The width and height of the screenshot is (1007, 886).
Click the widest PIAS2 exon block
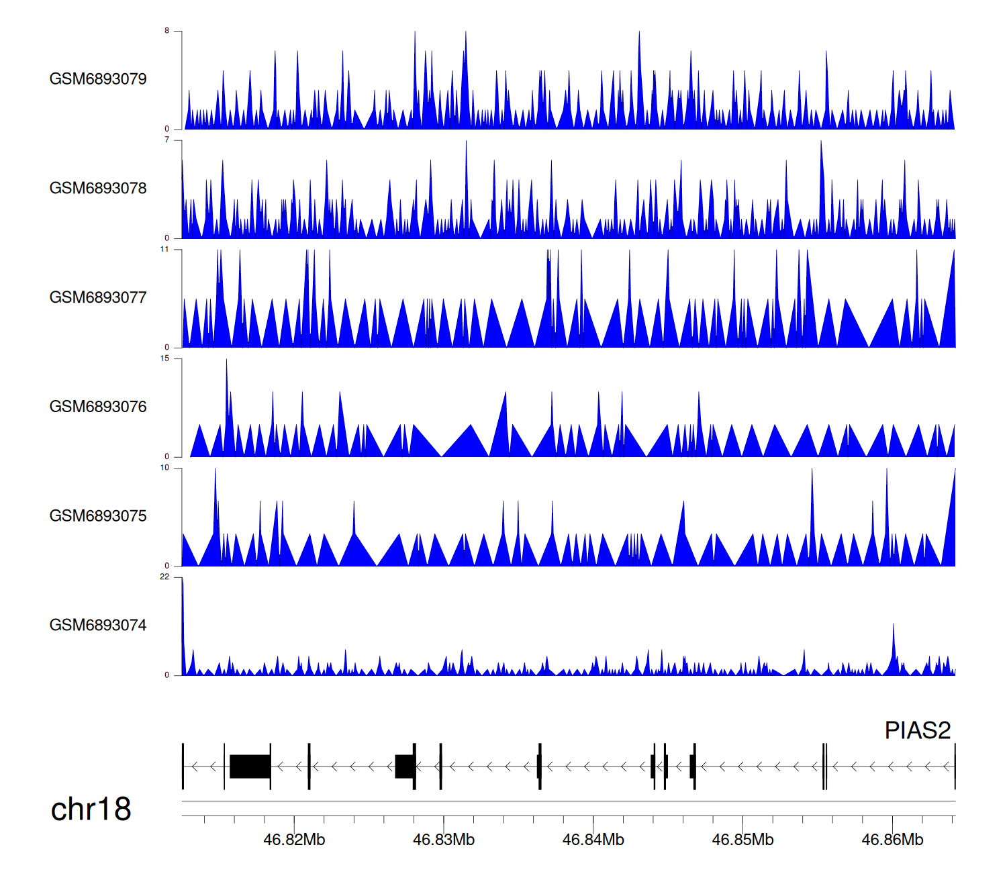[x=250, y=767]
